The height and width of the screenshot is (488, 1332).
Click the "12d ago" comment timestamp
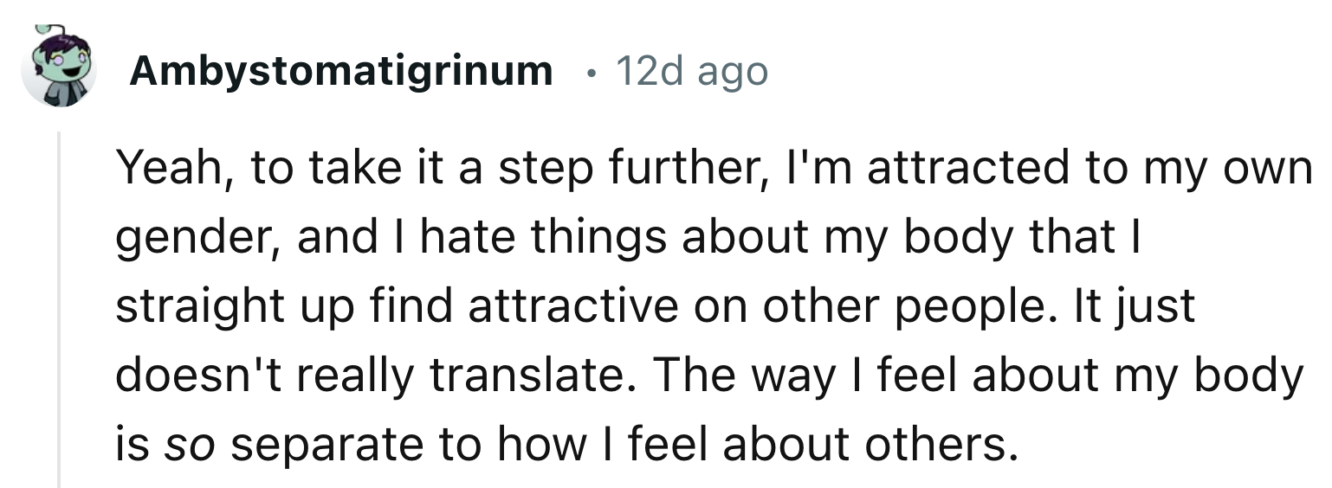click(691, 71)
